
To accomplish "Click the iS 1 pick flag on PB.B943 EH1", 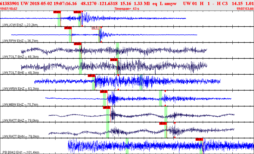I will tap(199, 139).
